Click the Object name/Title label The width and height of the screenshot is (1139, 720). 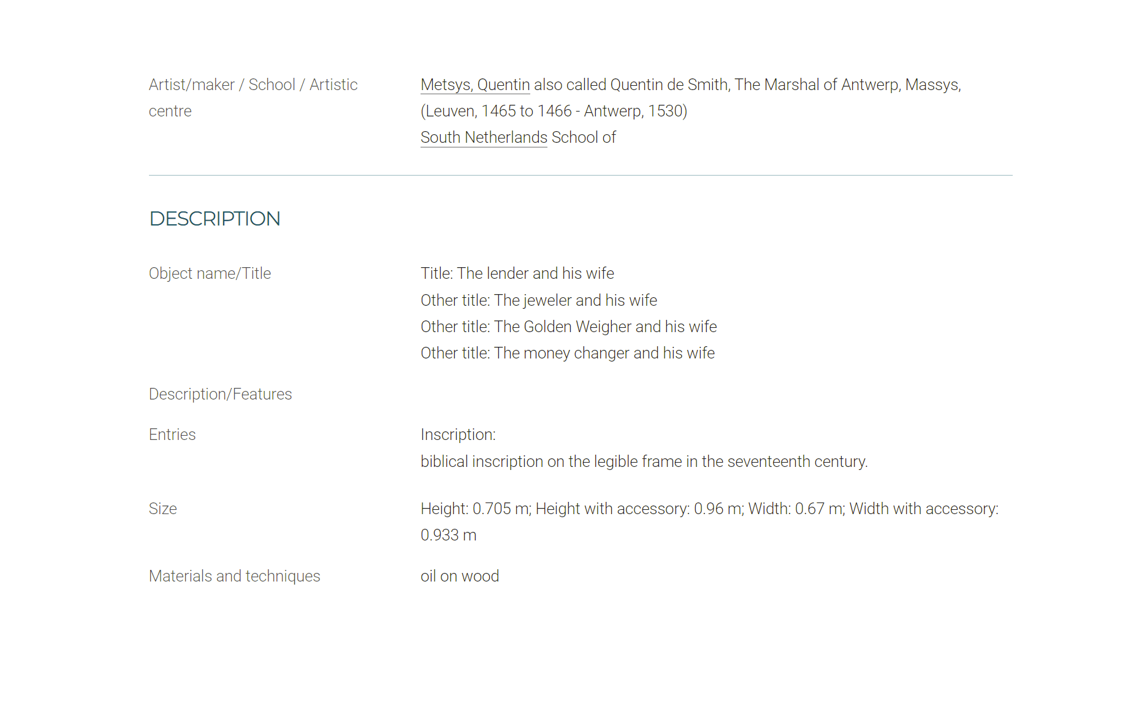(x=210, y=273)
